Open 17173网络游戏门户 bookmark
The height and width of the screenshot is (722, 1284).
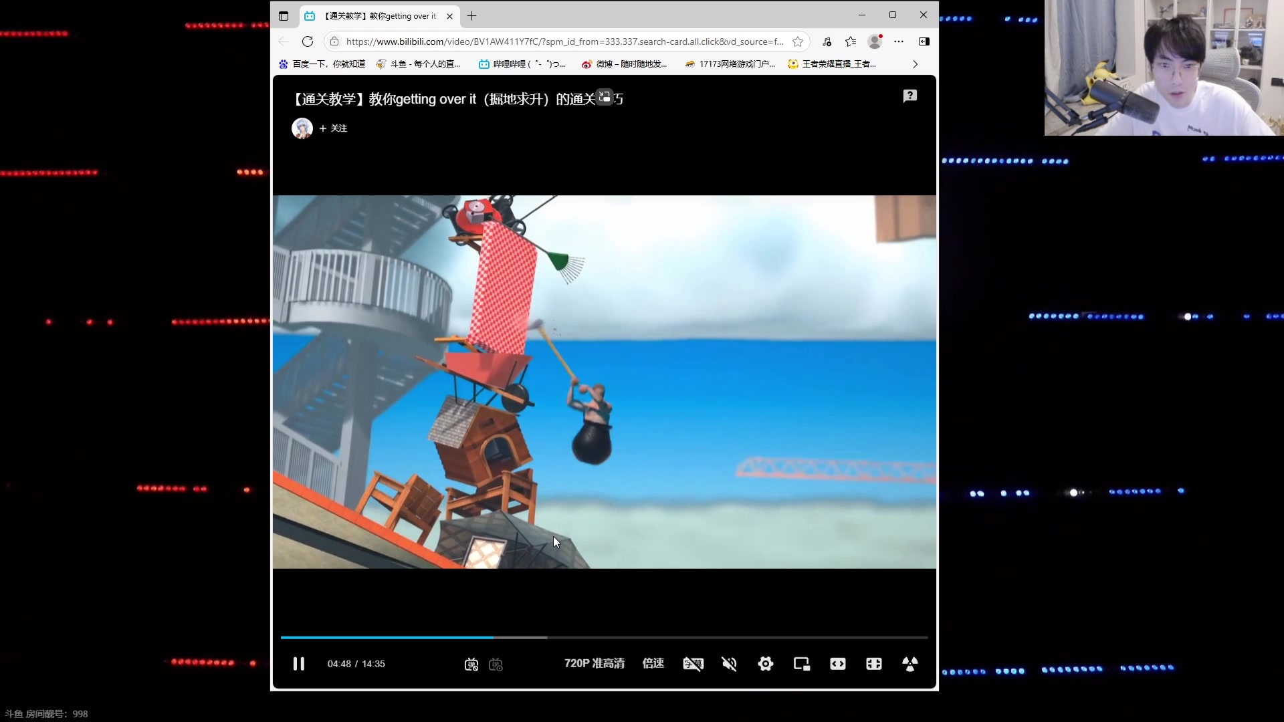[730, 64]
